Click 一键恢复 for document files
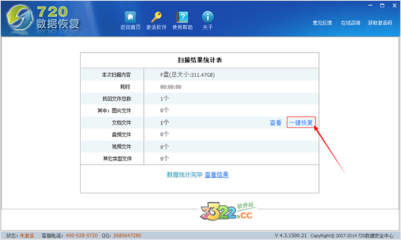 tap(301, 123)
